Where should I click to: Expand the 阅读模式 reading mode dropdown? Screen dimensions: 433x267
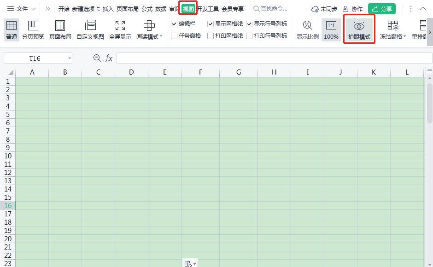161,36
